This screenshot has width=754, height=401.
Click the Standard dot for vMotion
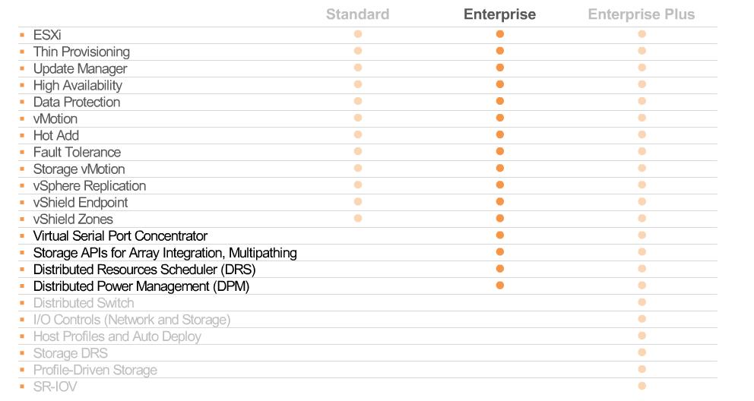coord(358,118)
